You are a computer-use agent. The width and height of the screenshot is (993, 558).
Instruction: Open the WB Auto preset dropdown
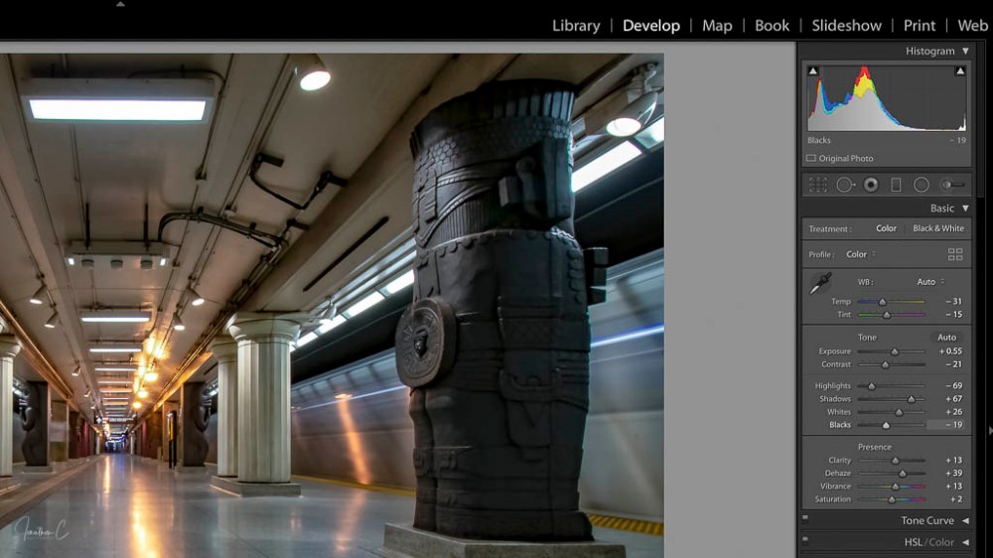930,282
